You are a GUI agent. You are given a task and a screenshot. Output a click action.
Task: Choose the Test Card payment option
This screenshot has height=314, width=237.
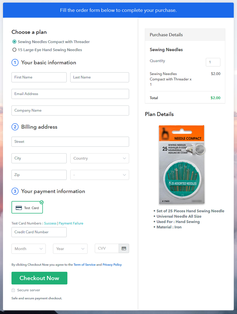pyautogui.click(x=27, y=208)
